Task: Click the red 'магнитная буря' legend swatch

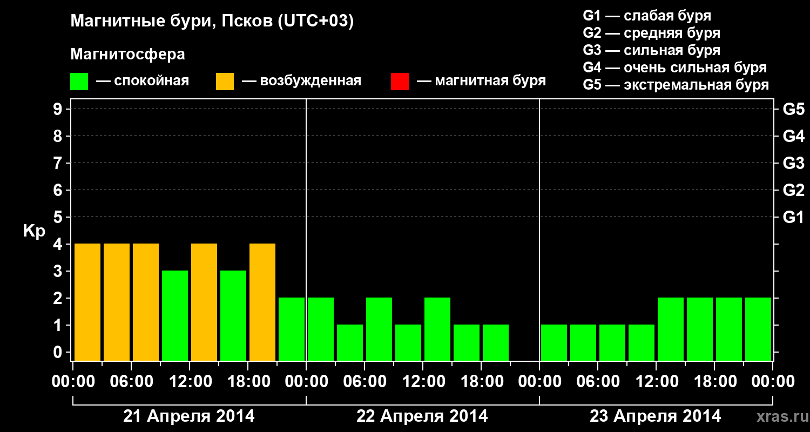Action: point(400,82)
